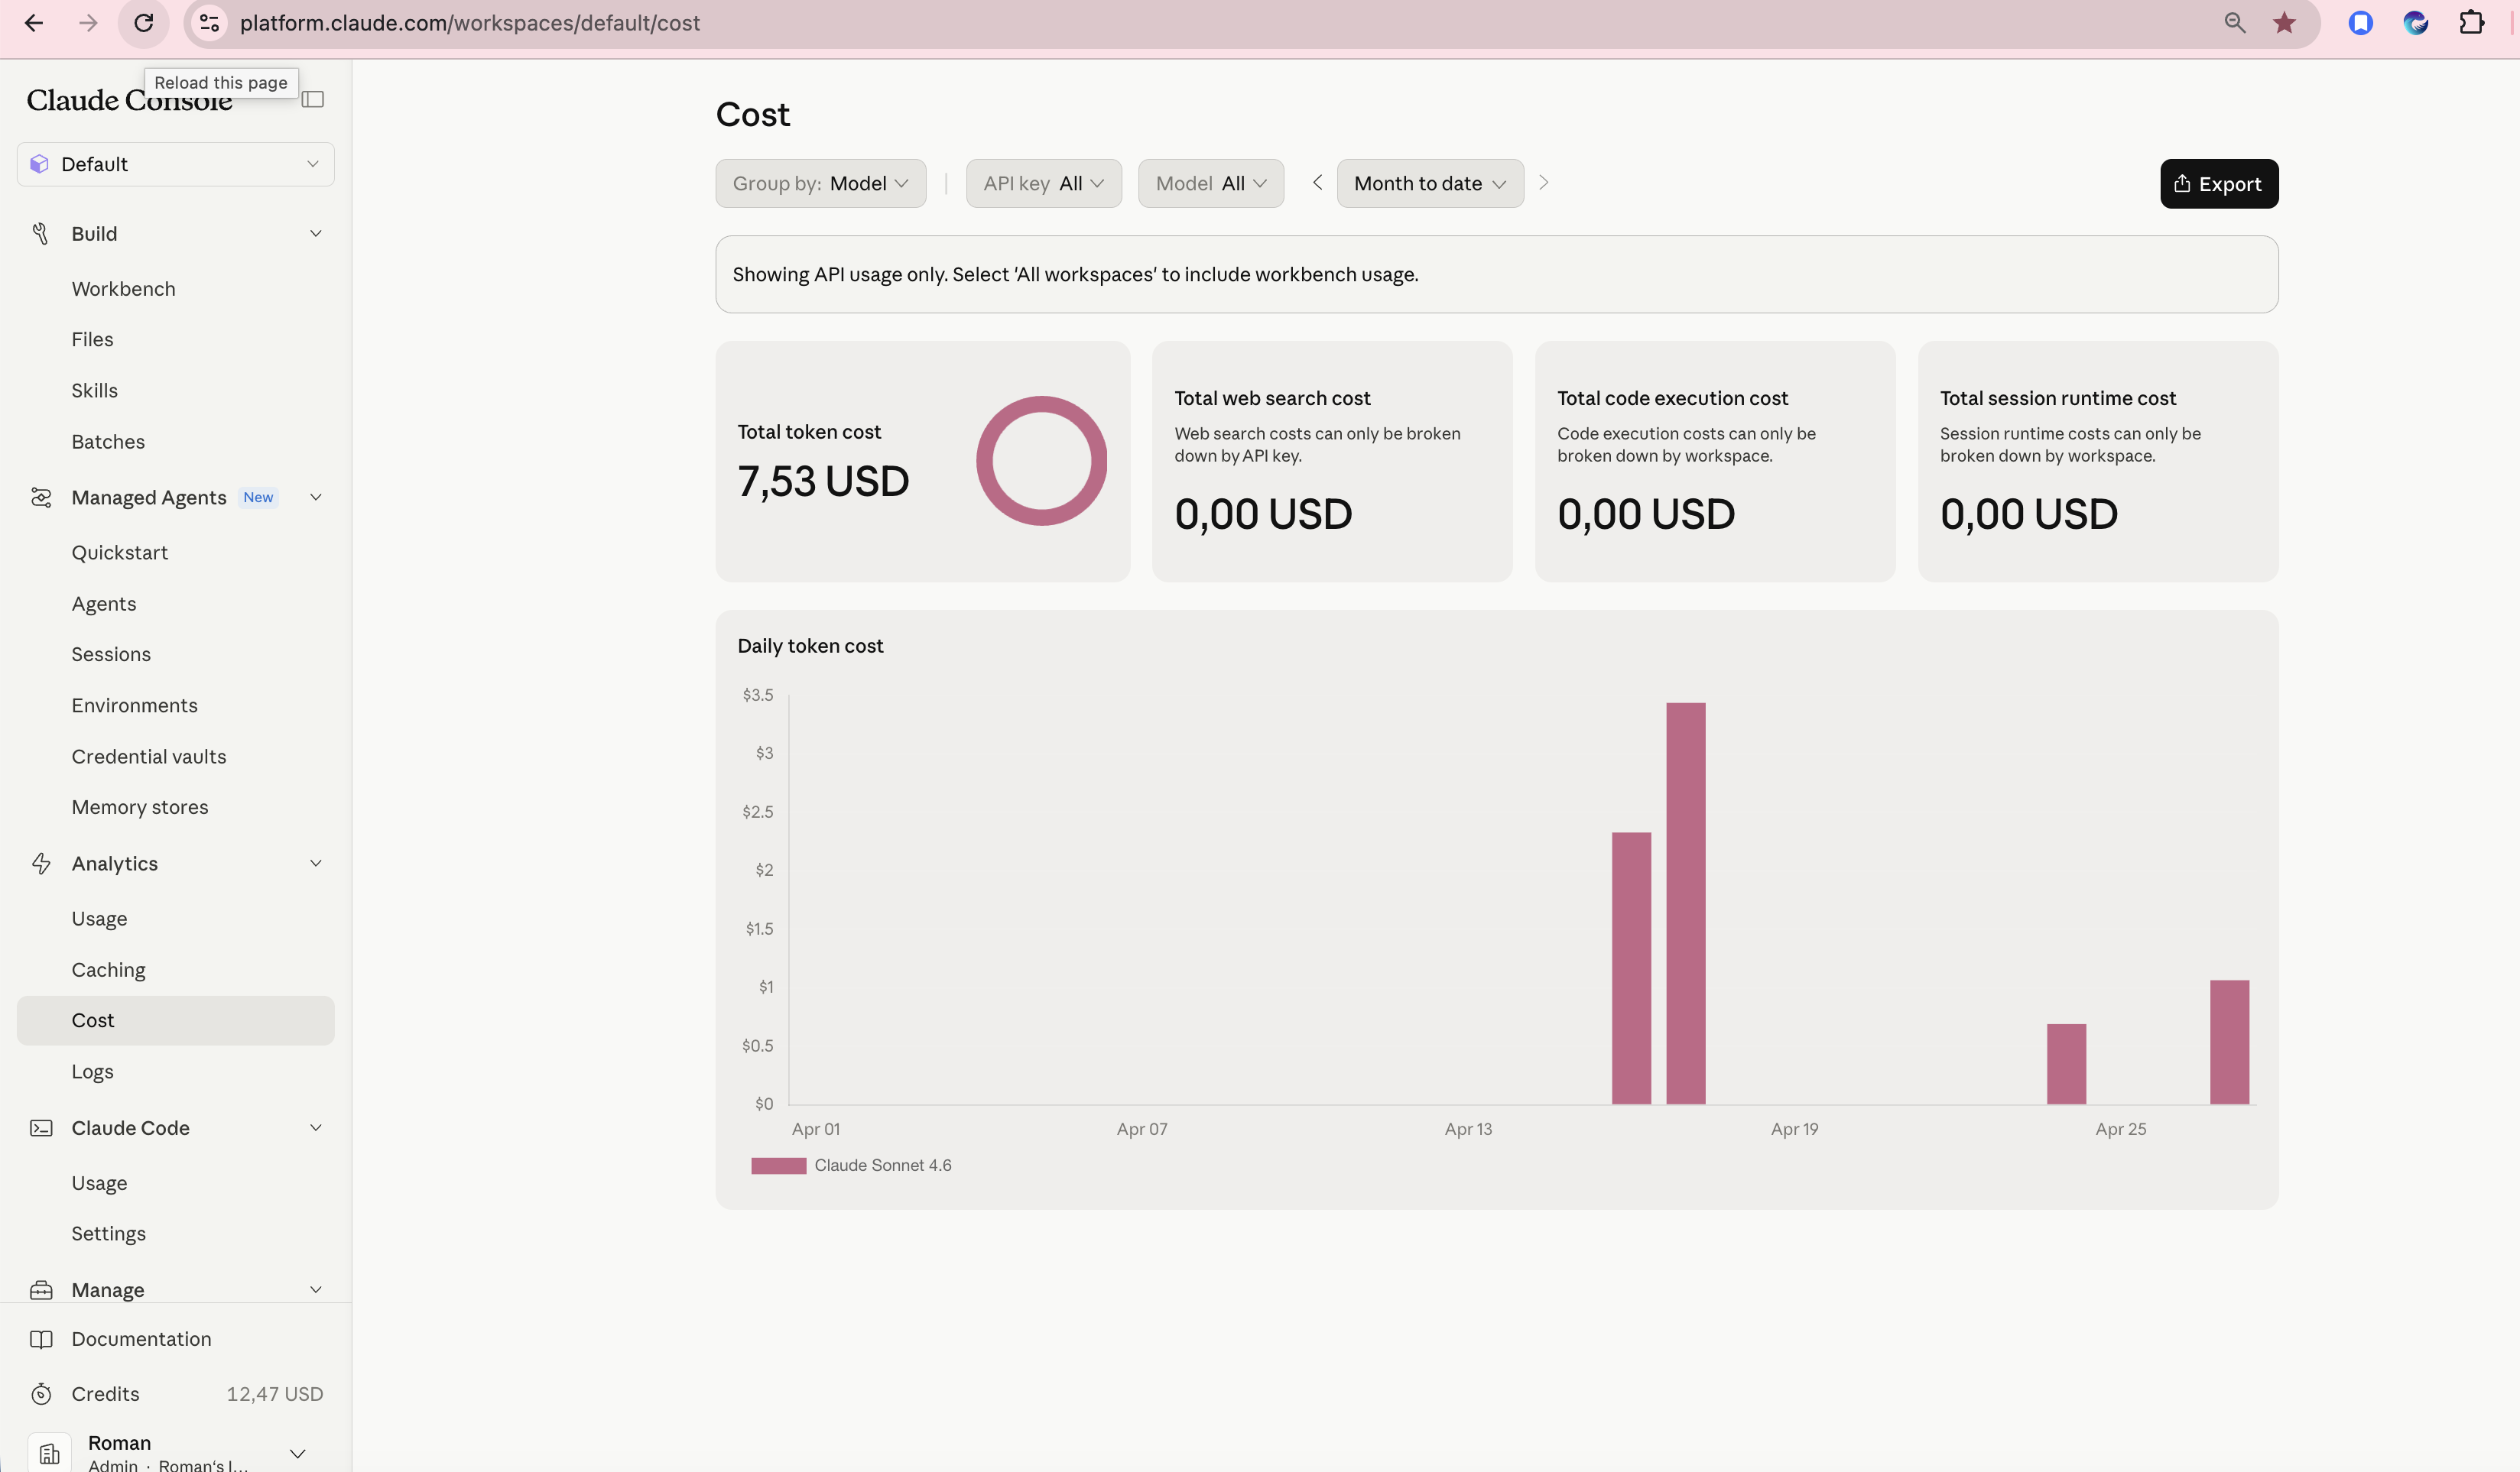Open the browser Extensions puzzle icon
This screenshot has width=2520, height=1472.
(x=2471, y=23)
